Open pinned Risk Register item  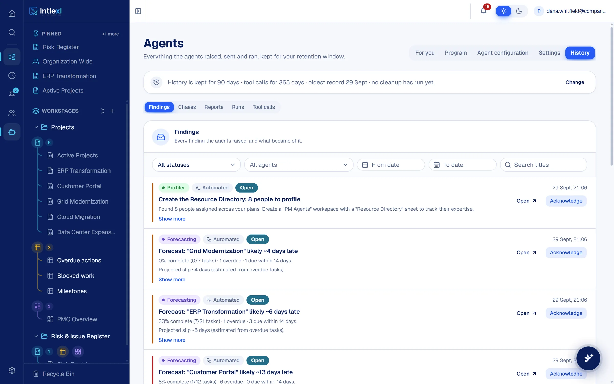tap(60, 47)
